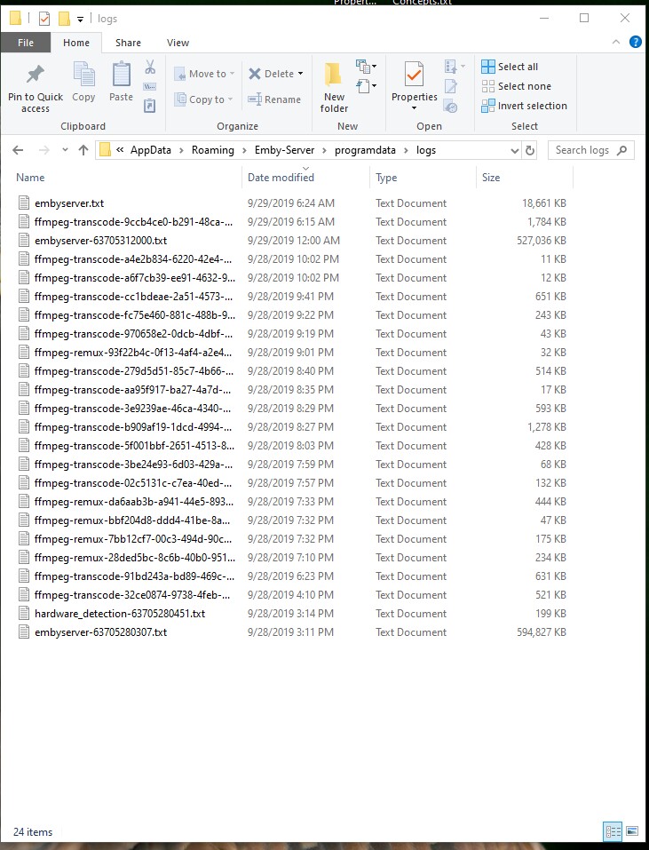Click the Copy ribbon icon
649x850 pixels.
click(83, 75)
